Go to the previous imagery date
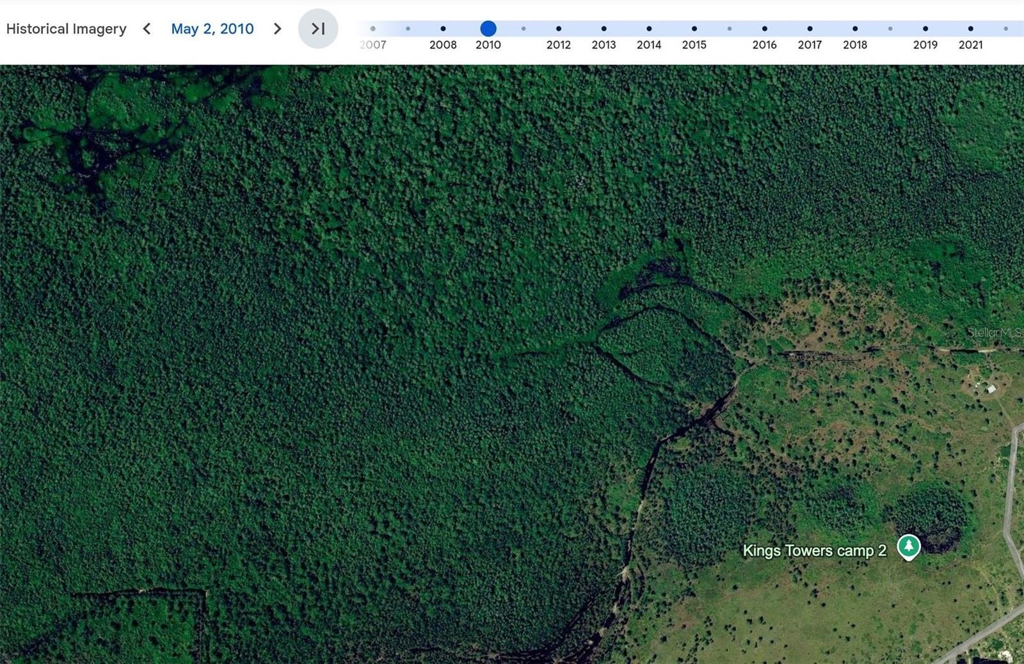1024x664 pixels. (147, 29)
